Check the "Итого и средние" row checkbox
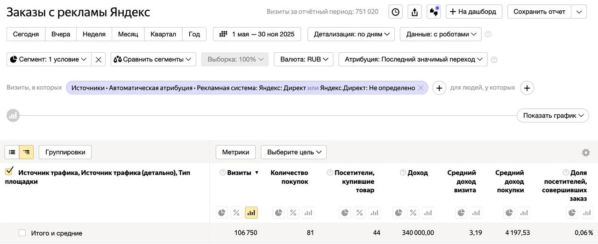 22,233
